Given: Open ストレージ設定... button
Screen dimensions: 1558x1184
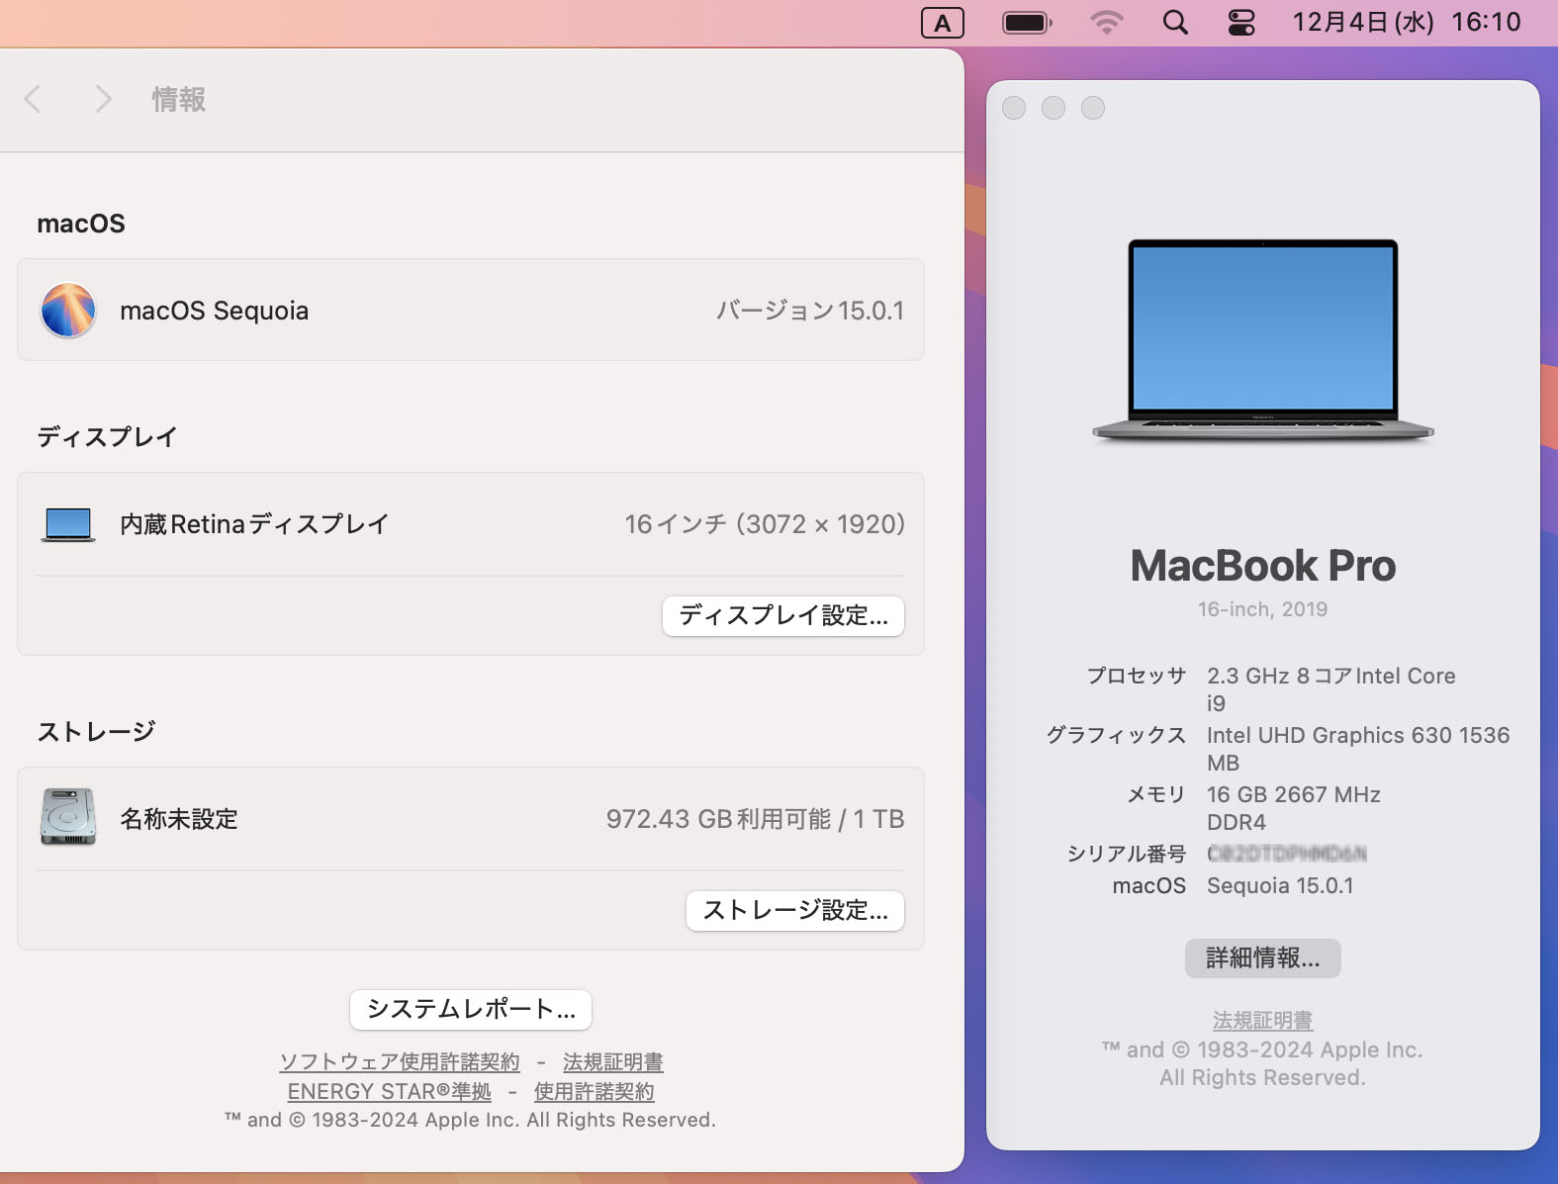Looking at the screenshot, I should pos(795,911).
